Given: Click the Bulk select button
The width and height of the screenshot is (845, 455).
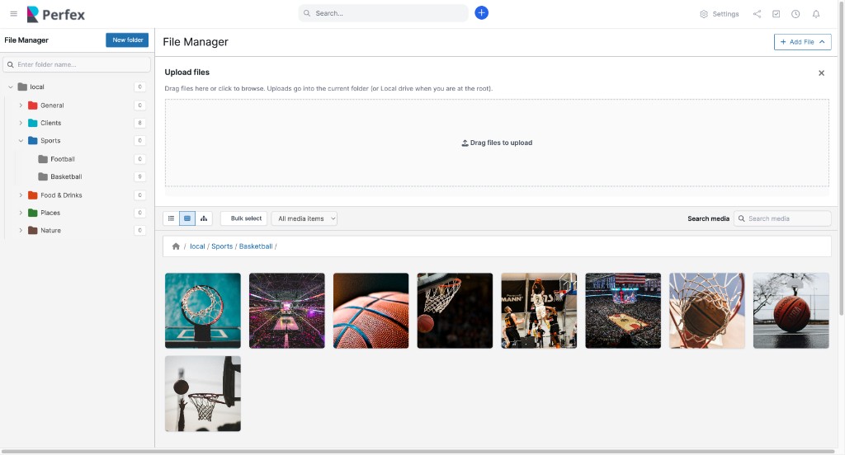Looking at the screenshot, I should click(x=245, y=218).
